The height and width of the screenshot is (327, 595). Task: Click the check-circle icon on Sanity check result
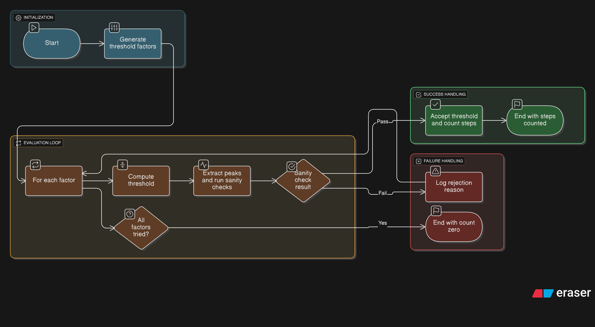coord(292,167)
